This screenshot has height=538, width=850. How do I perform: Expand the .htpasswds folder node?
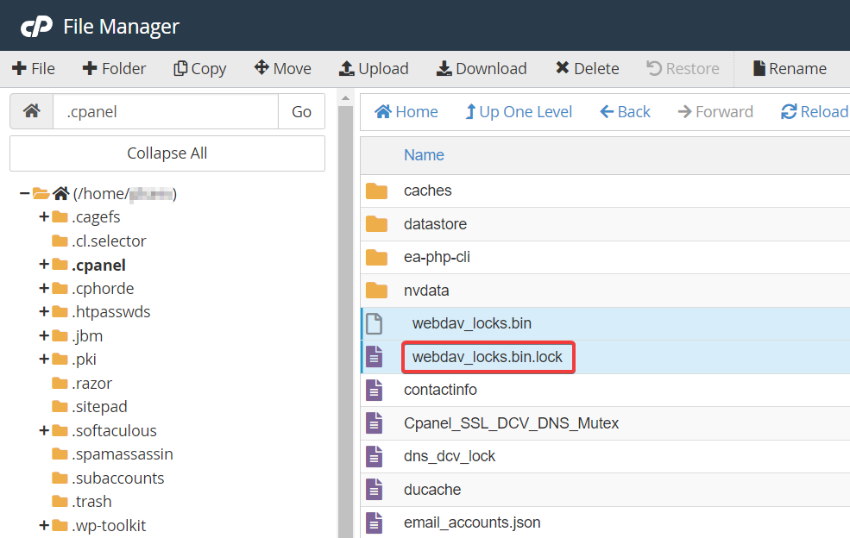(44, 311)
